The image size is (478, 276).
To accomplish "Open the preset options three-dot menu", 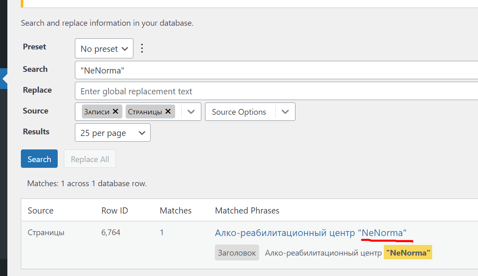I will pos(142,49).
